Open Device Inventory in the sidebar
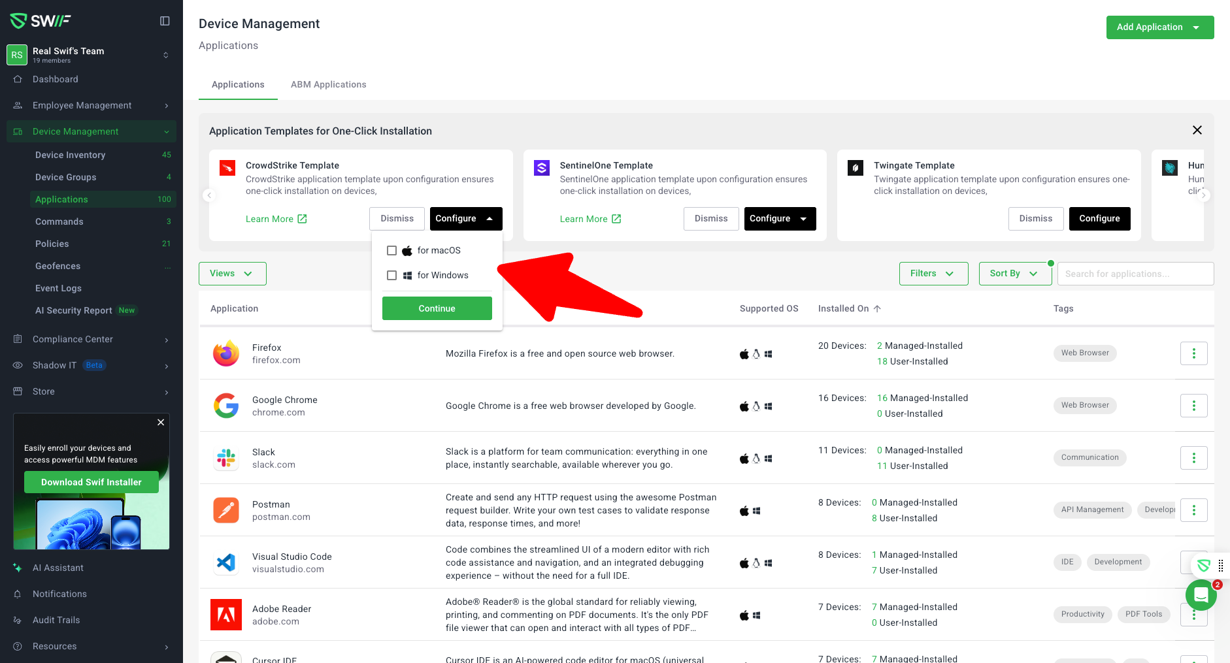The width and height of the screenshot is (1230, 663). click(71, 155)
